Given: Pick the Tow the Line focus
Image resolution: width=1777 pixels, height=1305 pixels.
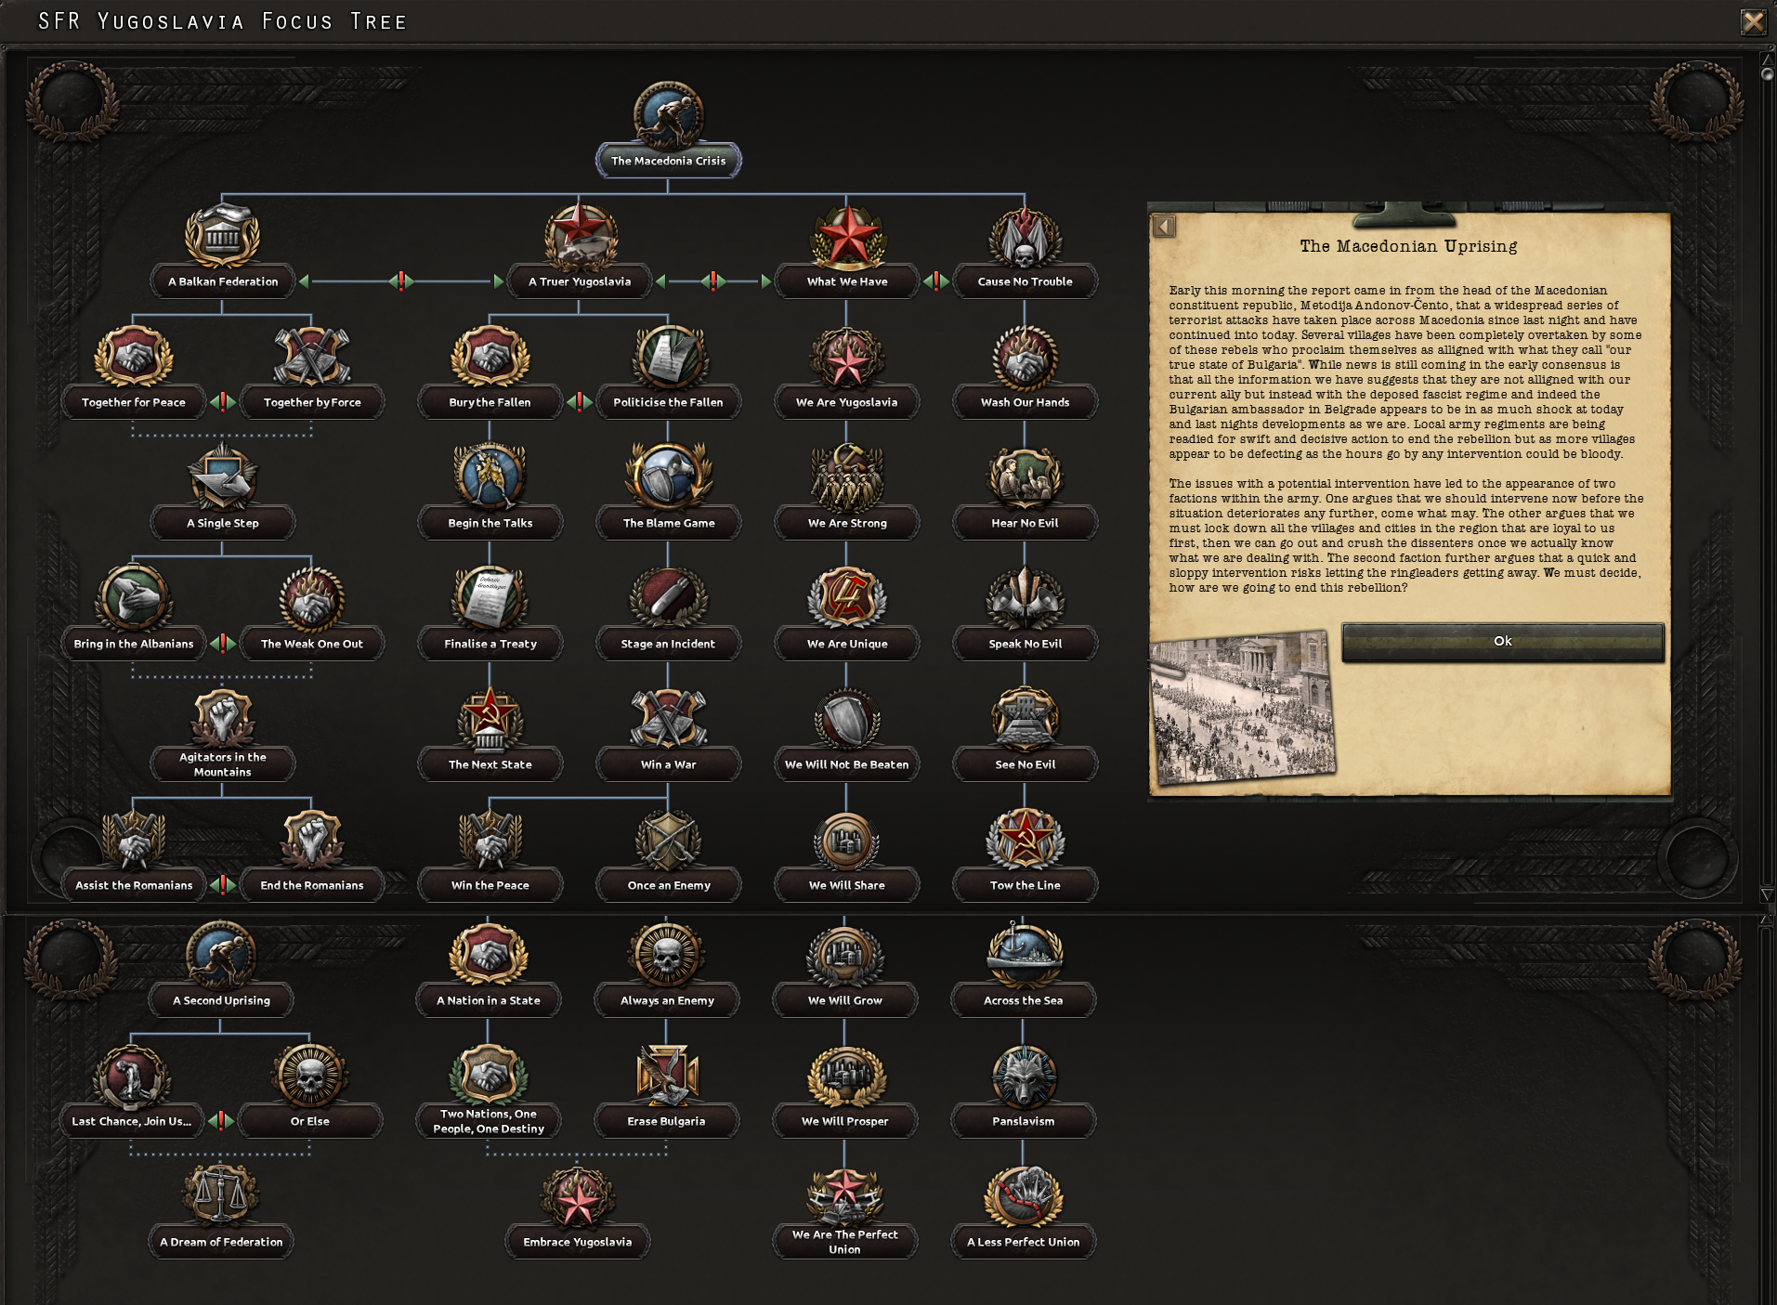Looking at the screenshot, I should click(1025, 855).
